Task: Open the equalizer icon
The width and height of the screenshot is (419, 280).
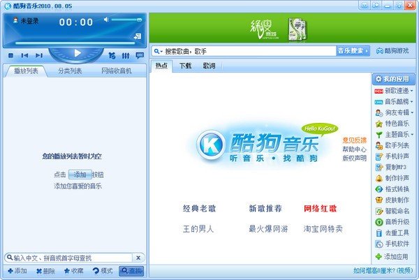Action: coord(126,56)
